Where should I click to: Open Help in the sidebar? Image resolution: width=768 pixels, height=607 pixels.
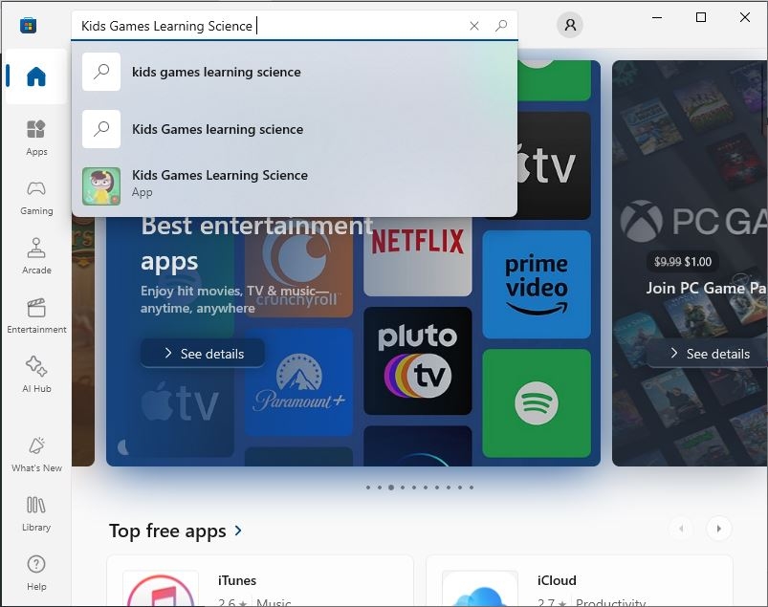pos(36,574)
